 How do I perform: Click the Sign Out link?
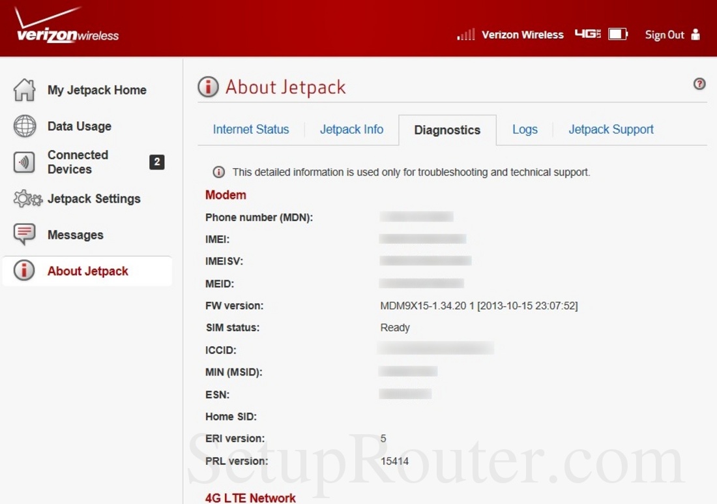click(x=664, y=35)
